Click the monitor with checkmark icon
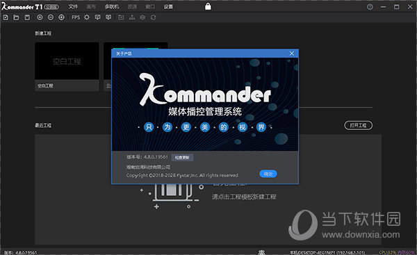 pos(97,17)
